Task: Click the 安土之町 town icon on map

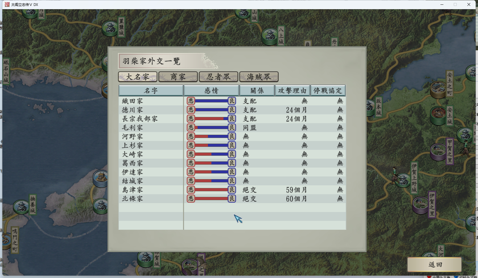Action: point(438,90)
